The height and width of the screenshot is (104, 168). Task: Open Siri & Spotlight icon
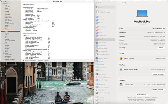(97, 51)
